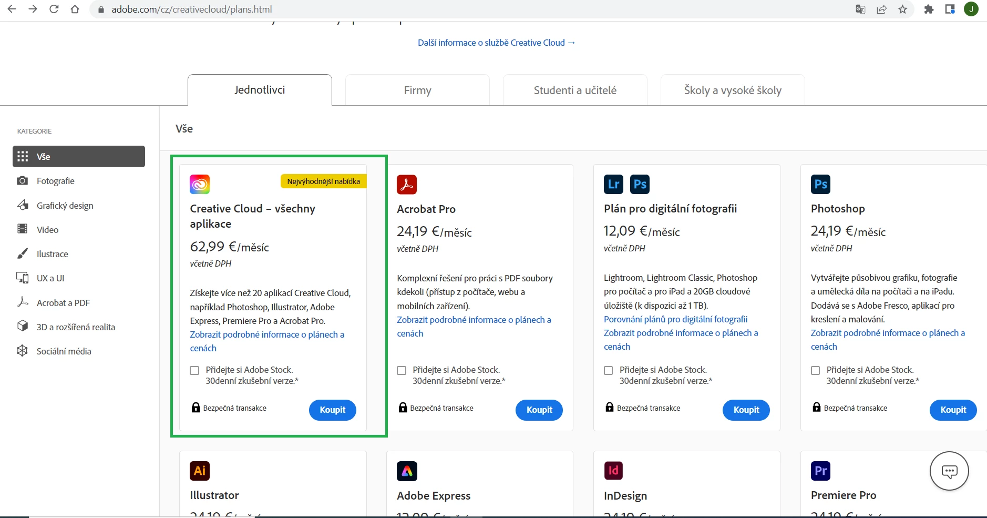Check Adobe Stock box for Acrobat Pro
The width and height of the screenshot is (987, 518).
point(402,370)
